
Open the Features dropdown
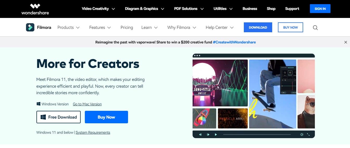100,27
